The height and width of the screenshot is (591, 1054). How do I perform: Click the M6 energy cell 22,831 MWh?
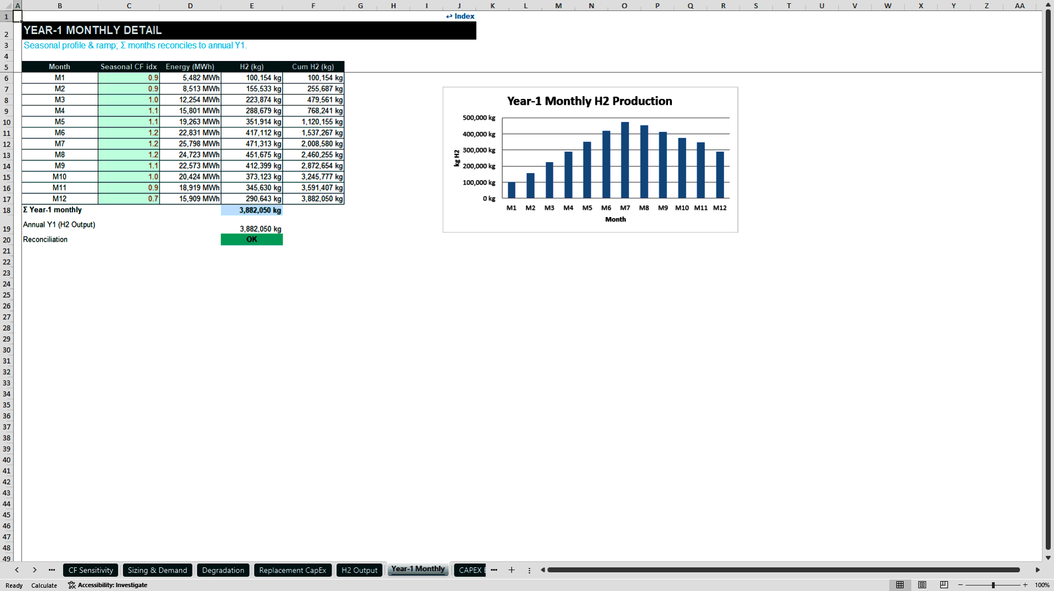190,133
